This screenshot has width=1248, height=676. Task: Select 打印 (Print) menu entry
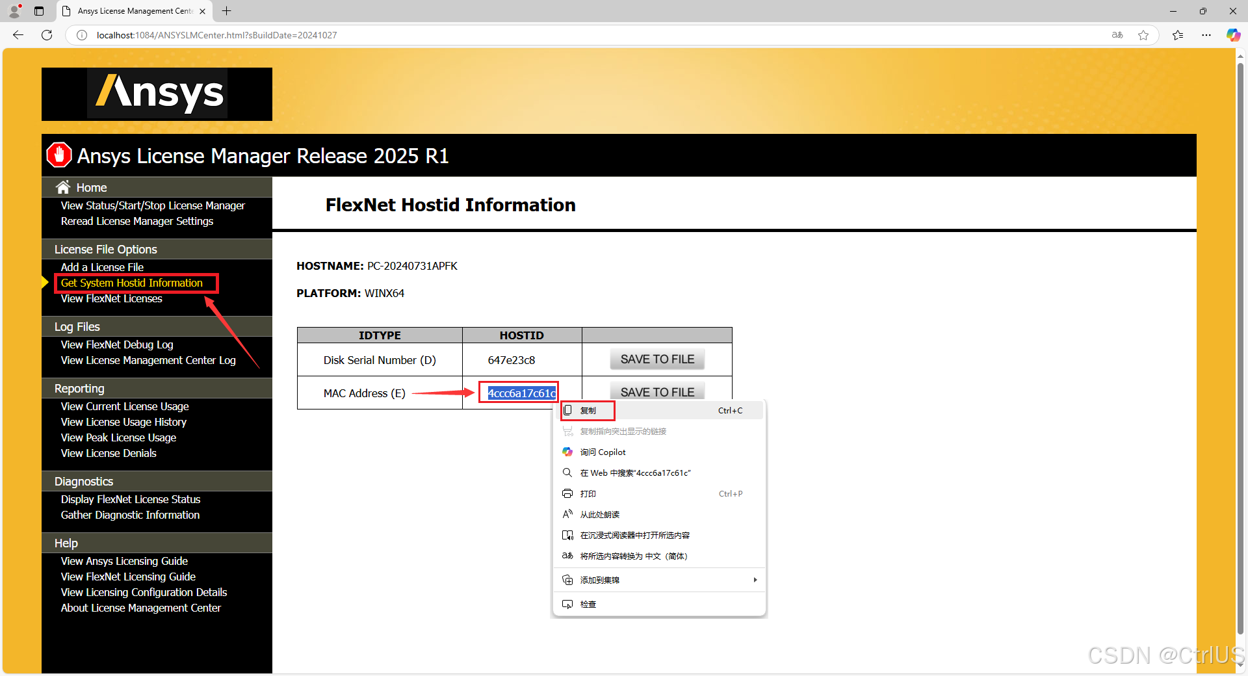[x=659, y=493]
